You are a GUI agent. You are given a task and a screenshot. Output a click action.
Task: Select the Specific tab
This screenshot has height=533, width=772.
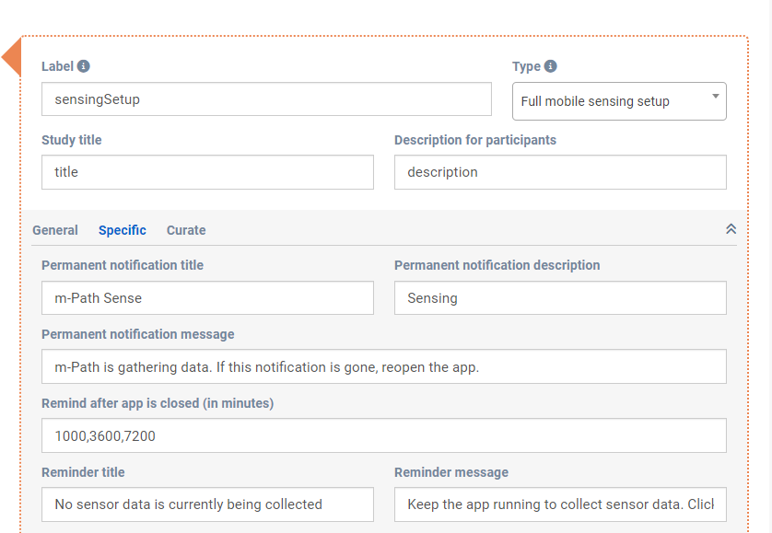click(123, 230)
